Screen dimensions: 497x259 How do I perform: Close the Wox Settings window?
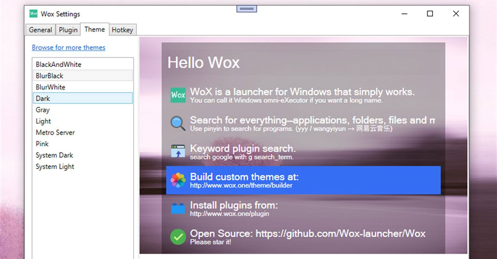(456, 13)
